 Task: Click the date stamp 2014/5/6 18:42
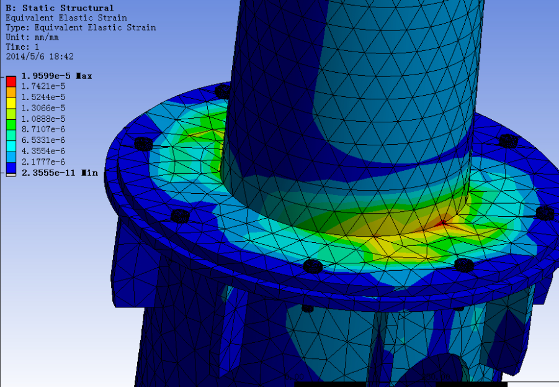tap(40, 57)
